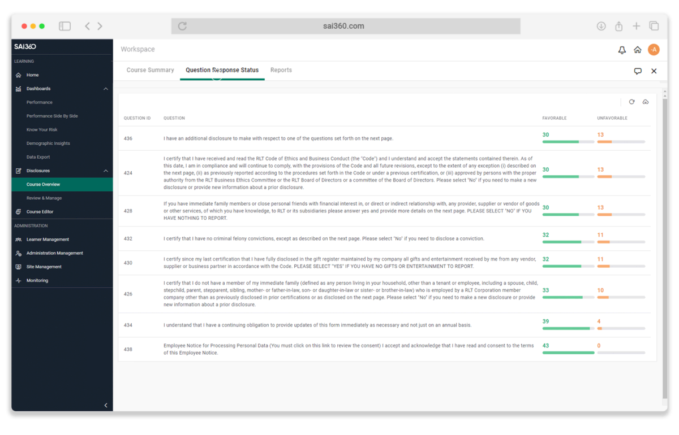Viewport: 679px width, 435px height.
Task: Open Learner Management via its sidebar icon
Action: point(18,239)
